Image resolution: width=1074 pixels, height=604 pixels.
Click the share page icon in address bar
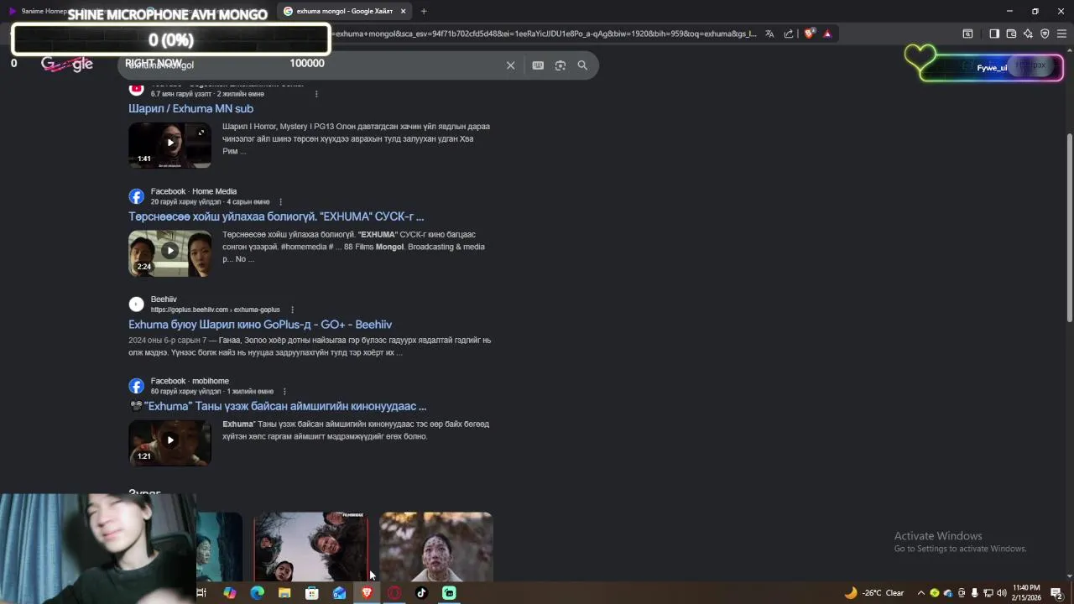click(789, 34)
